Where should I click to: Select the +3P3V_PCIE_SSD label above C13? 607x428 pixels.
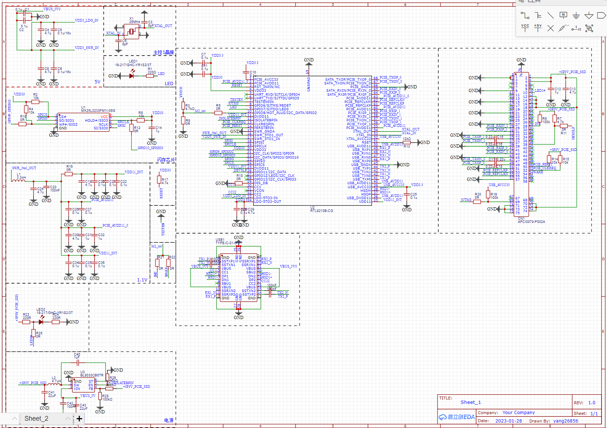[x=572, y=72]
